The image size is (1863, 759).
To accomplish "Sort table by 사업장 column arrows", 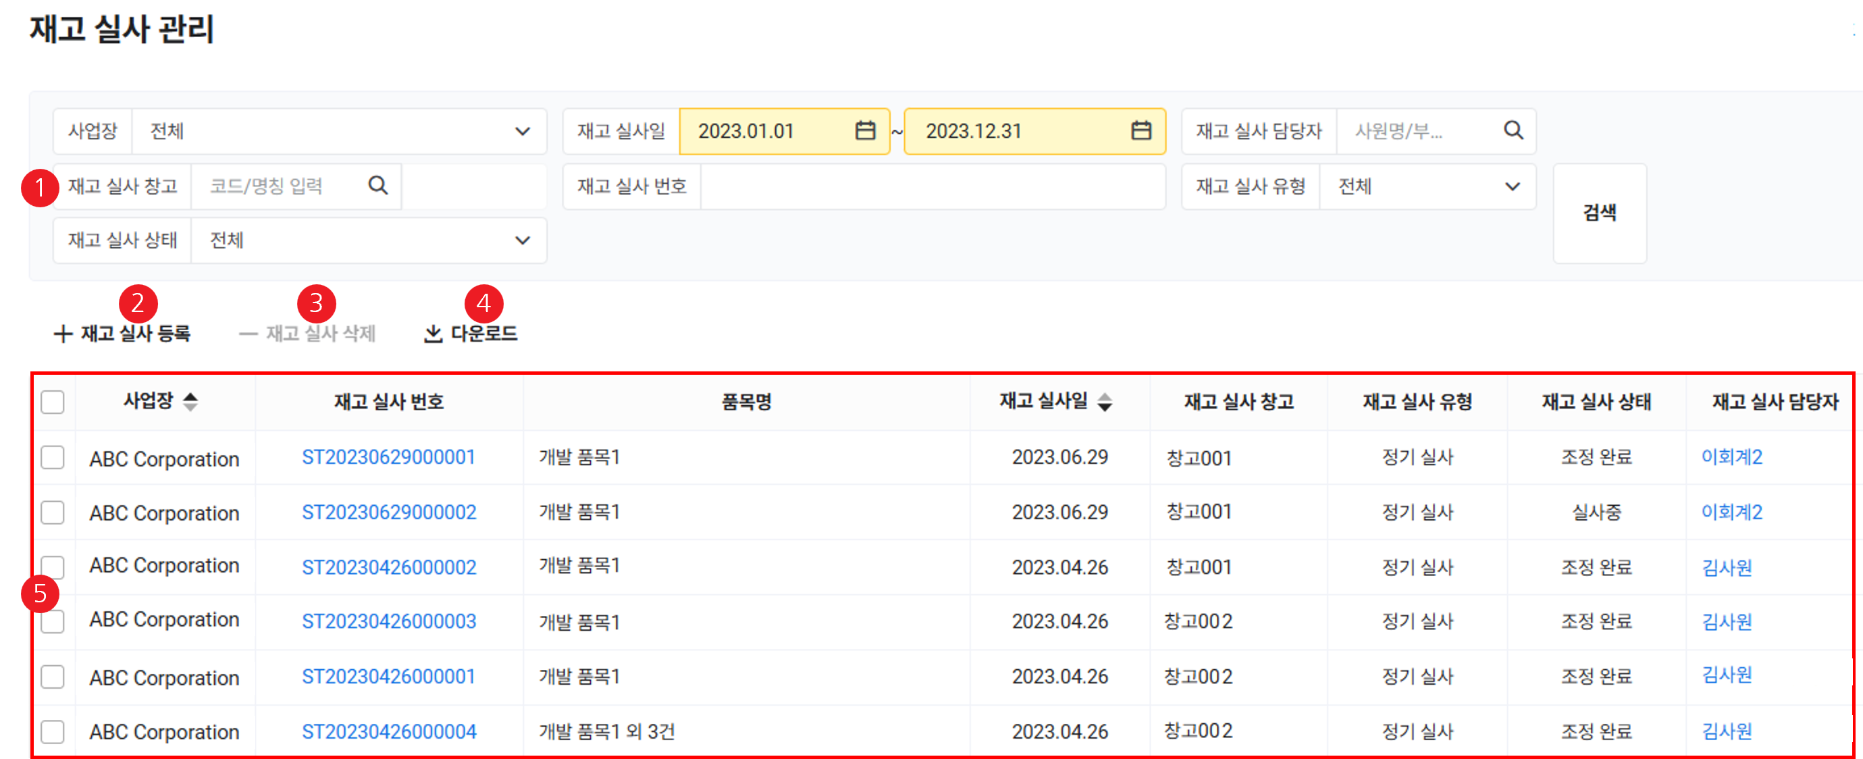I will coord(190,402).
